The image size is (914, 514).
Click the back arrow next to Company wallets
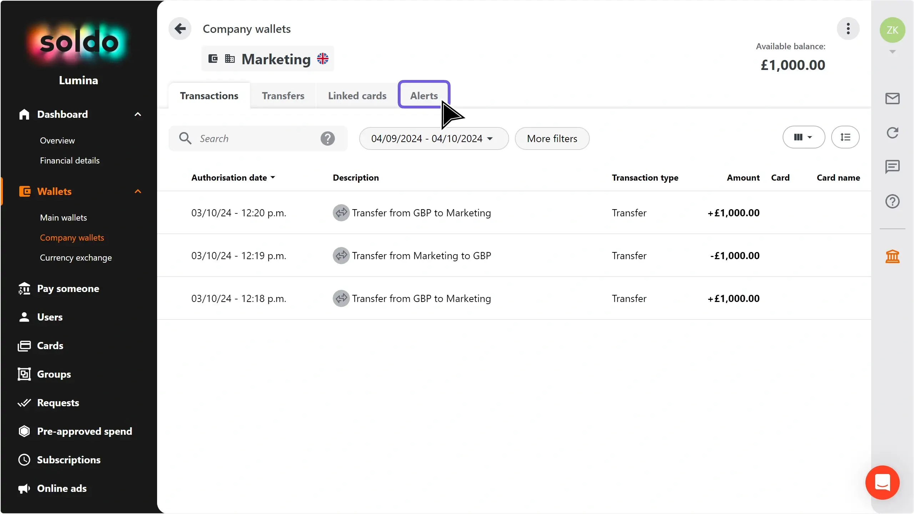pos(180,29)
